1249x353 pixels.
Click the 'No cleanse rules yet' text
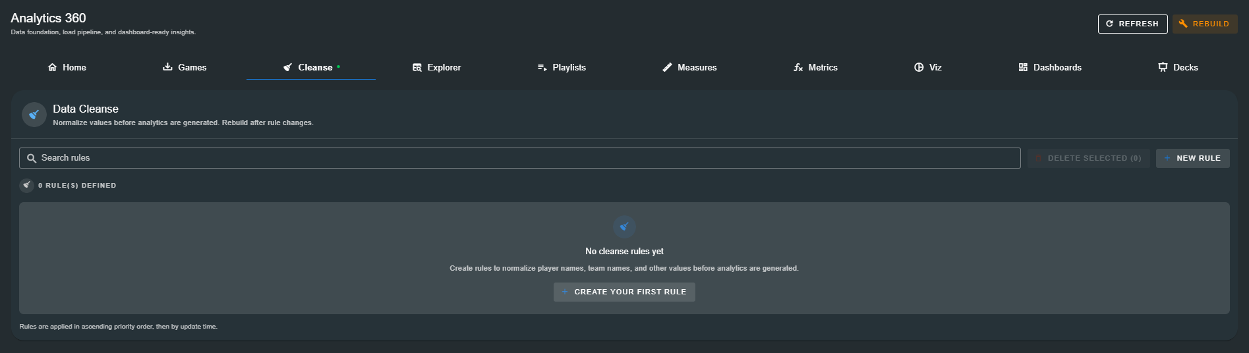624,252
